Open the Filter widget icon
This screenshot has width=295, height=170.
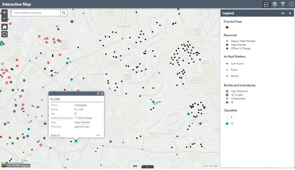(283, 4)
